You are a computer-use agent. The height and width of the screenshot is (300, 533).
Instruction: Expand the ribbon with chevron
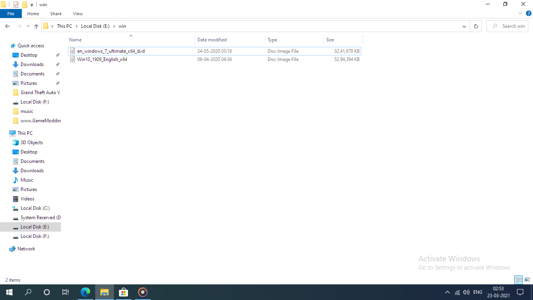pos(520,13)
